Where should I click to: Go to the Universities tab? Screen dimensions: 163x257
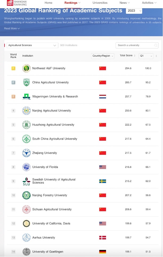tap(100, 3)
